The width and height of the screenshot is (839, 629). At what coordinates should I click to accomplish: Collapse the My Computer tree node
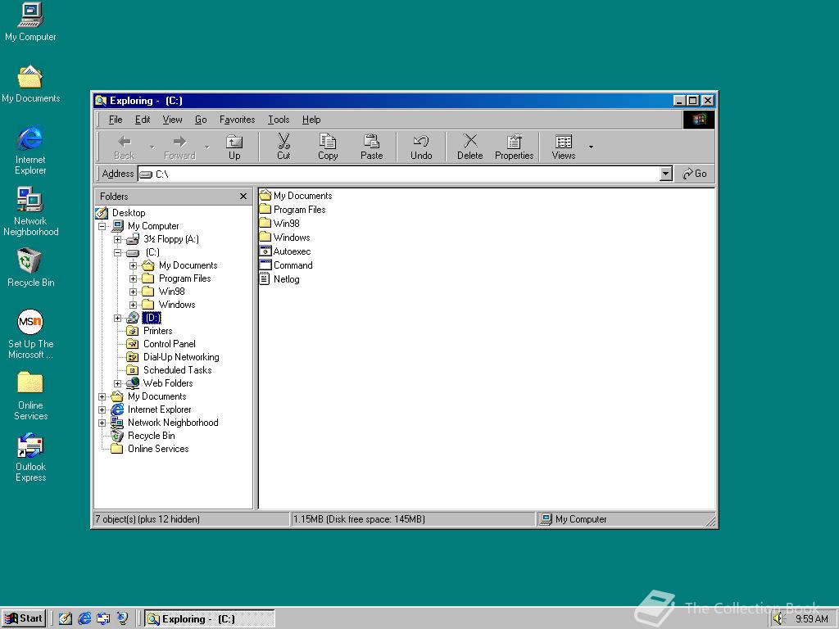coord(102,226)
